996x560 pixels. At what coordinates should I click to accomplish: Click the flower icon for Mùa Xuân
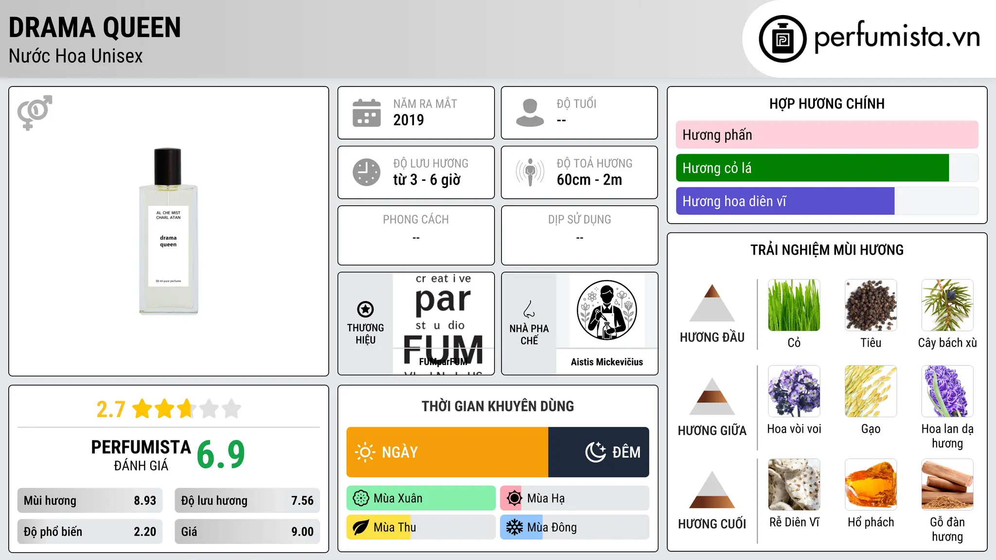[x=361, y=498]
